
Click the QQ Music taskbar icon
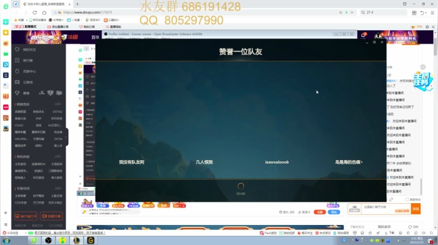click(62, 240)
